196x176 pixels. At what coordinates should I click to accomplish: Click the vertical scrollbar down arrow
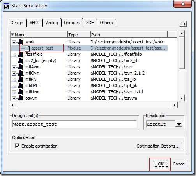click(x=182, y=98)
